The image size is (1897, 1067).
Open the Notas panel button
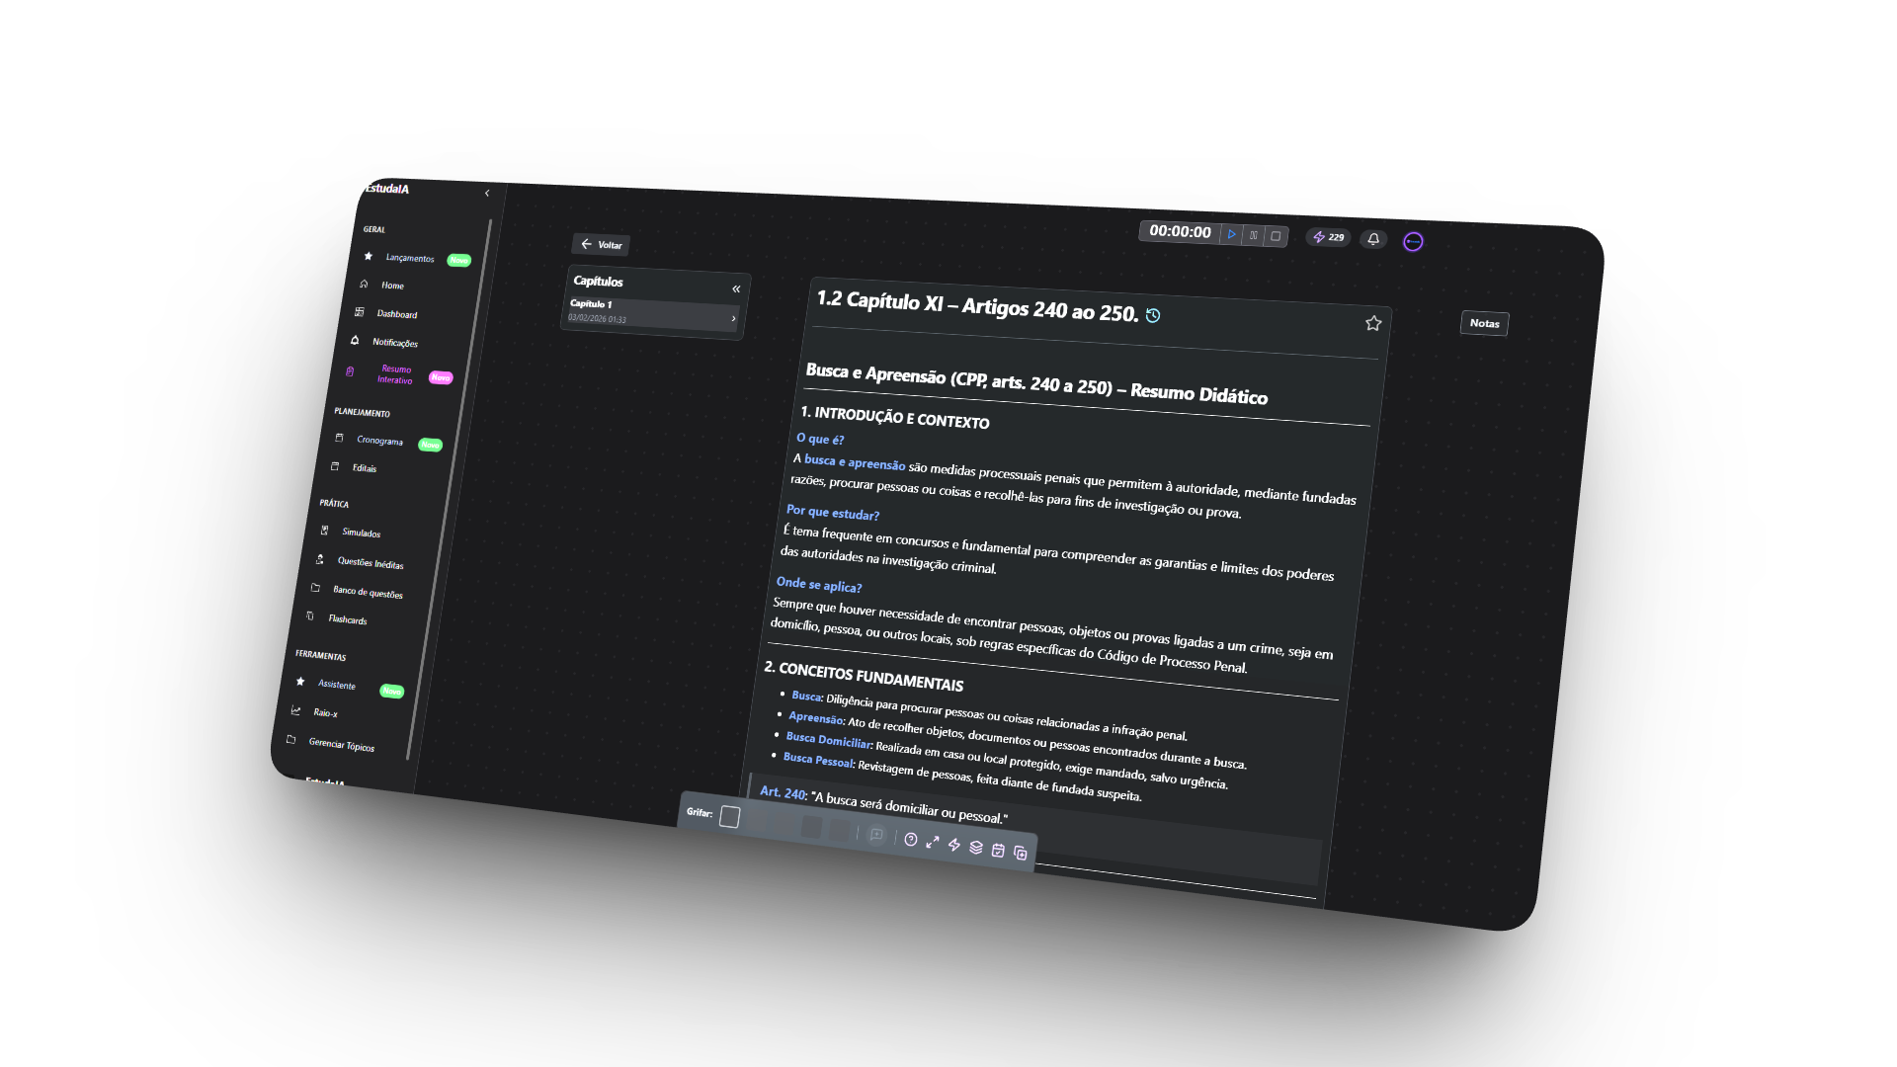[1484, 323]
